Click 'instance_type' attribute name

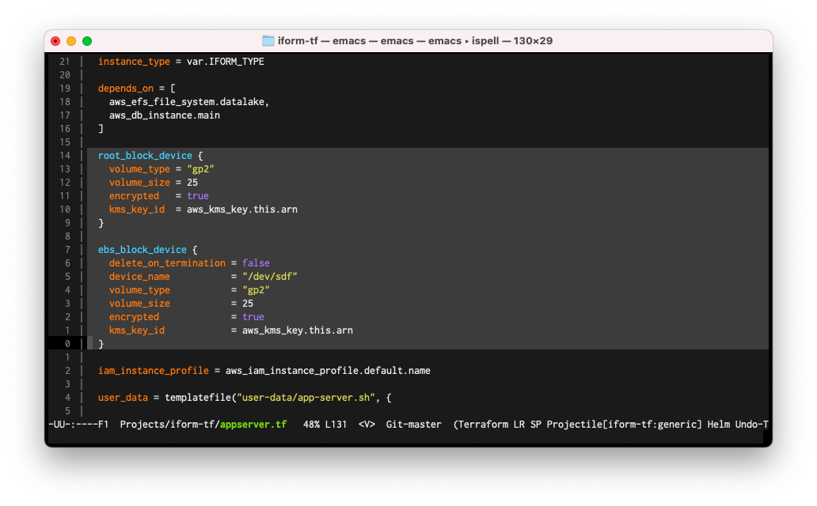134,62
